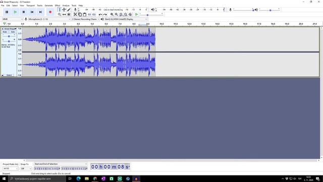The image size is (323, 182).
Task: Copy selection with the Copy icon
Action: (x=80, y=15)
